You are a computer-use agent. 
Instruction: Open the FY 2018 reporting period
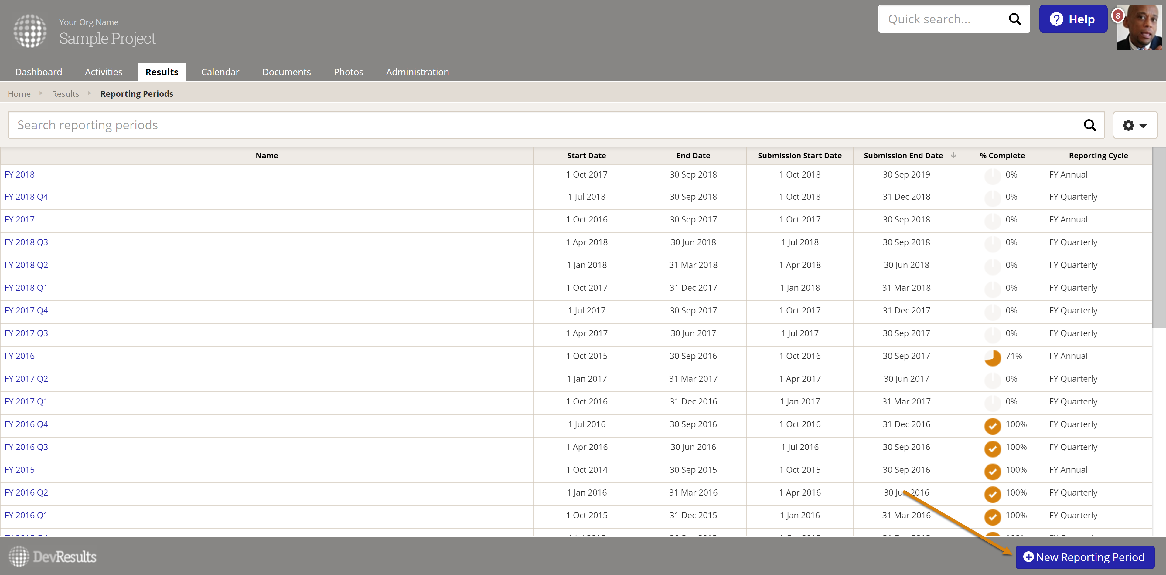(x=19, y=174)
